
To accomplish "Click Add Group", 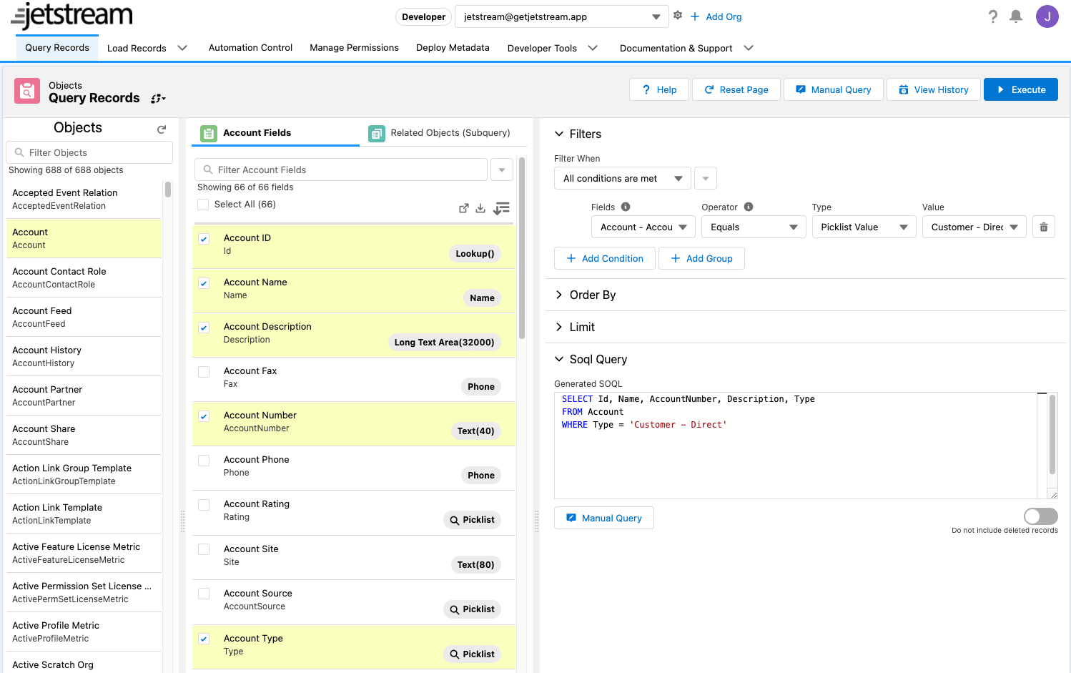I will coord(701,258).
